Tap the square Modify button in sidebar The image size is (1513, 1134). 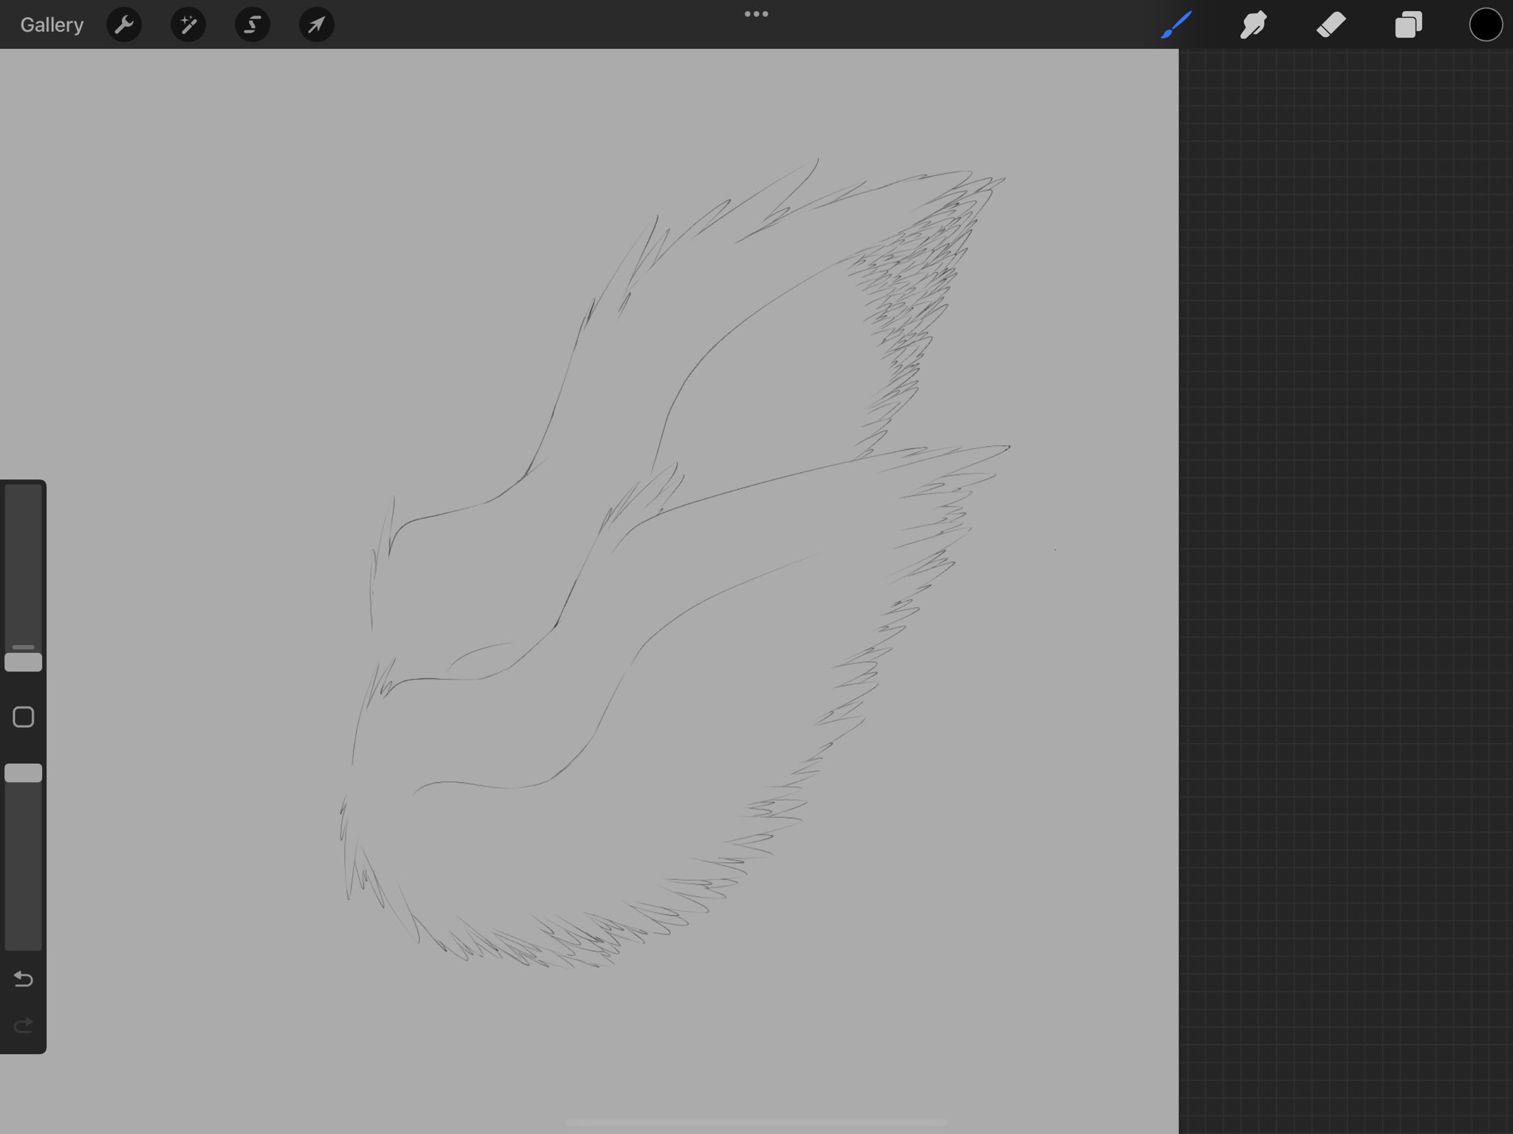click(24, 717)
